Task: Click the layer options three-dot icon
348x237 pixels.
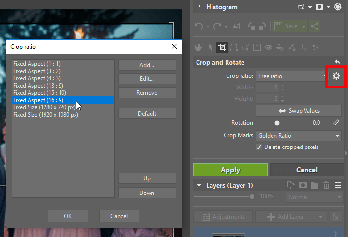Action: (336, 234)
